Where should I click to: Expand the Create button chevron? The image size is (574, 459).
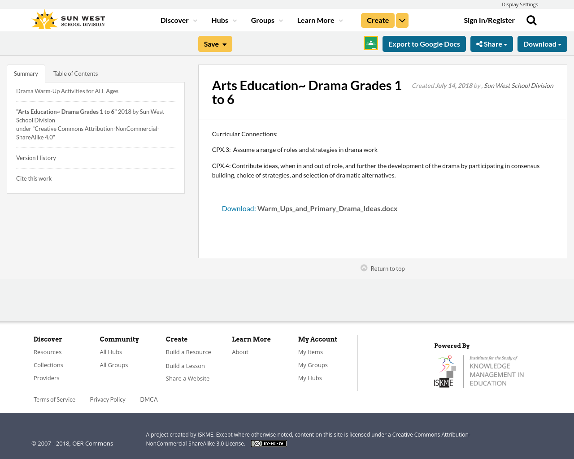402,20
